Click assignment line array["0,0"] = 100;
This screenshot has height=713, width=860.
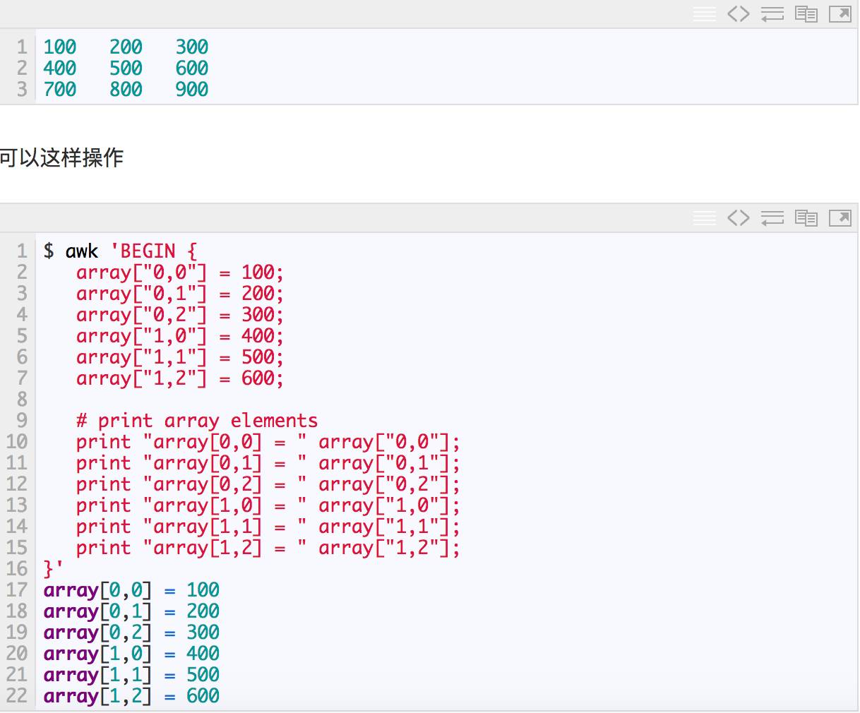(180, 272)
